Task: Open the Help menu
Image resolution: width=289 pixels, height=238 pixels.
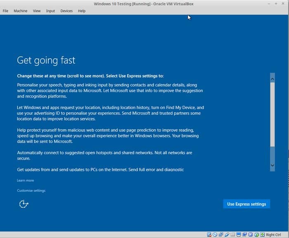Action: point(82,11)
